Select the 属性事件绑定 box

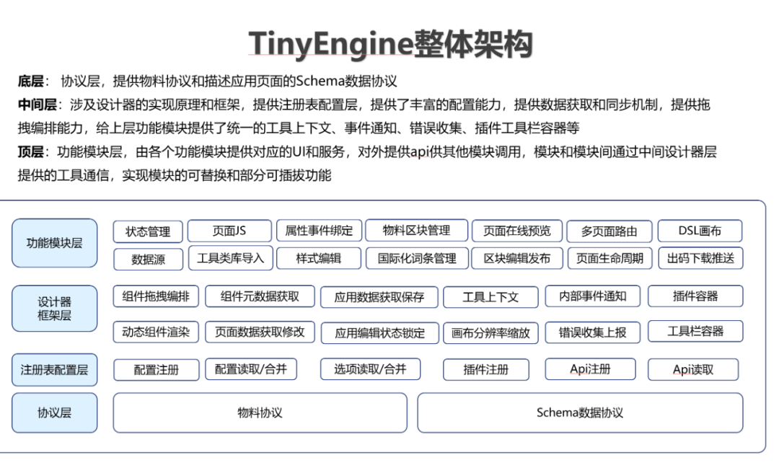pos(319,231)
